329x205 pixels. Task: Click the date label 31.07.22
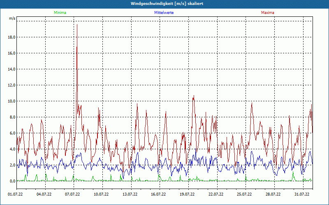302,194
